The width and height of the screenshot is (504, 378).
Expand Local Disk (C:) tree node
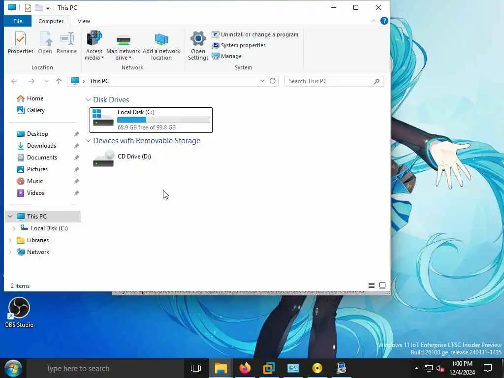pos(14,228)
